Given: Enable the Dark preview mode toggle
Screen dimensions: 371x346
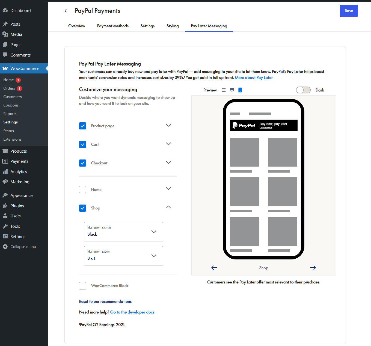Looking at the screenshot, I should click(x=303, y=90).
